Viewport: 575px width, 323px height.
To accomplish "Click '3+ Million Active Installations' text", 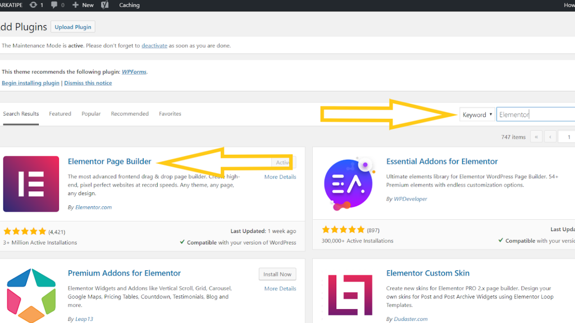I will pyautogui.click(x=40, y=242).
